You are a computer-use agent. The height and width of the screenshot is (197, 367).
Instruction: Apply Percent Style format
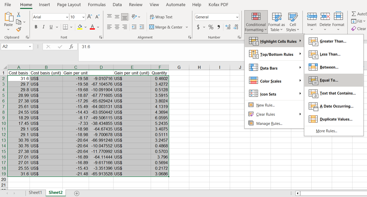coord(211,27)
